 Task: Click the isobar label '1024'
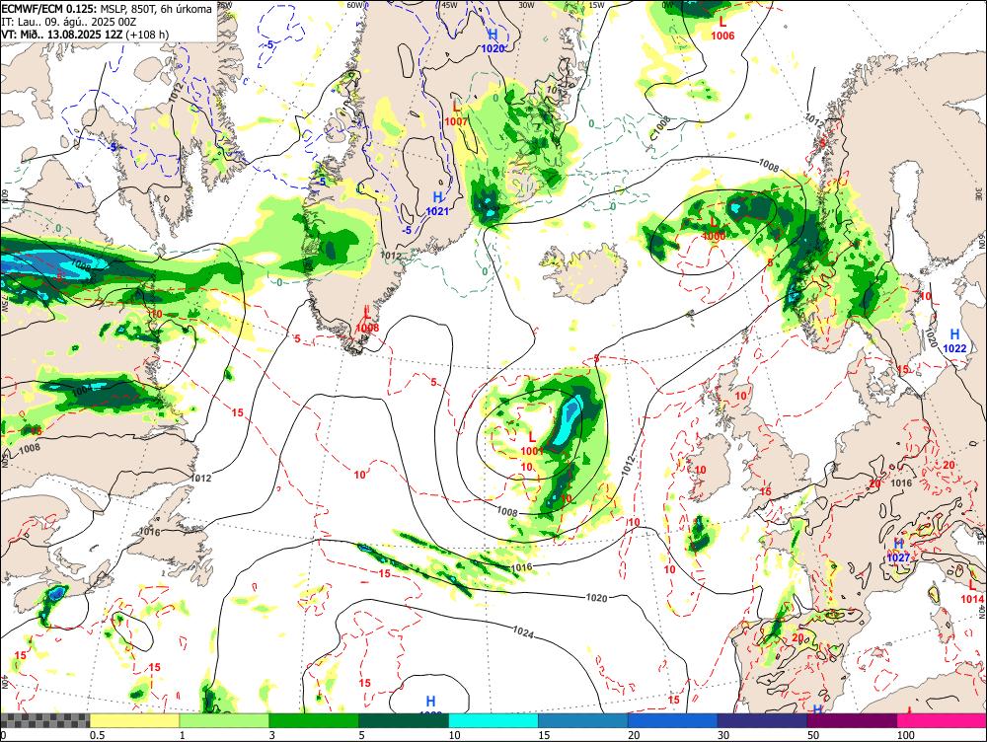[x=522, y=632]
